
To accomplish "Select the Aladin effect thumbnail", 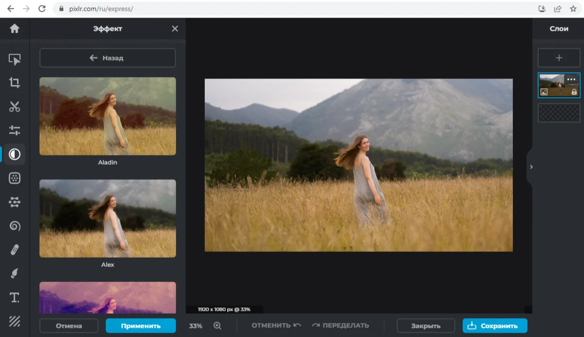I will point(108,116).
